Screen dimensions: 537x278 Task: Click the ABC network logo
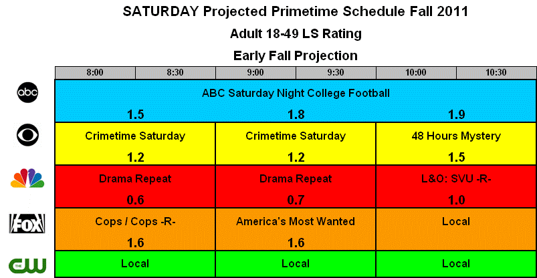point(27,94)
